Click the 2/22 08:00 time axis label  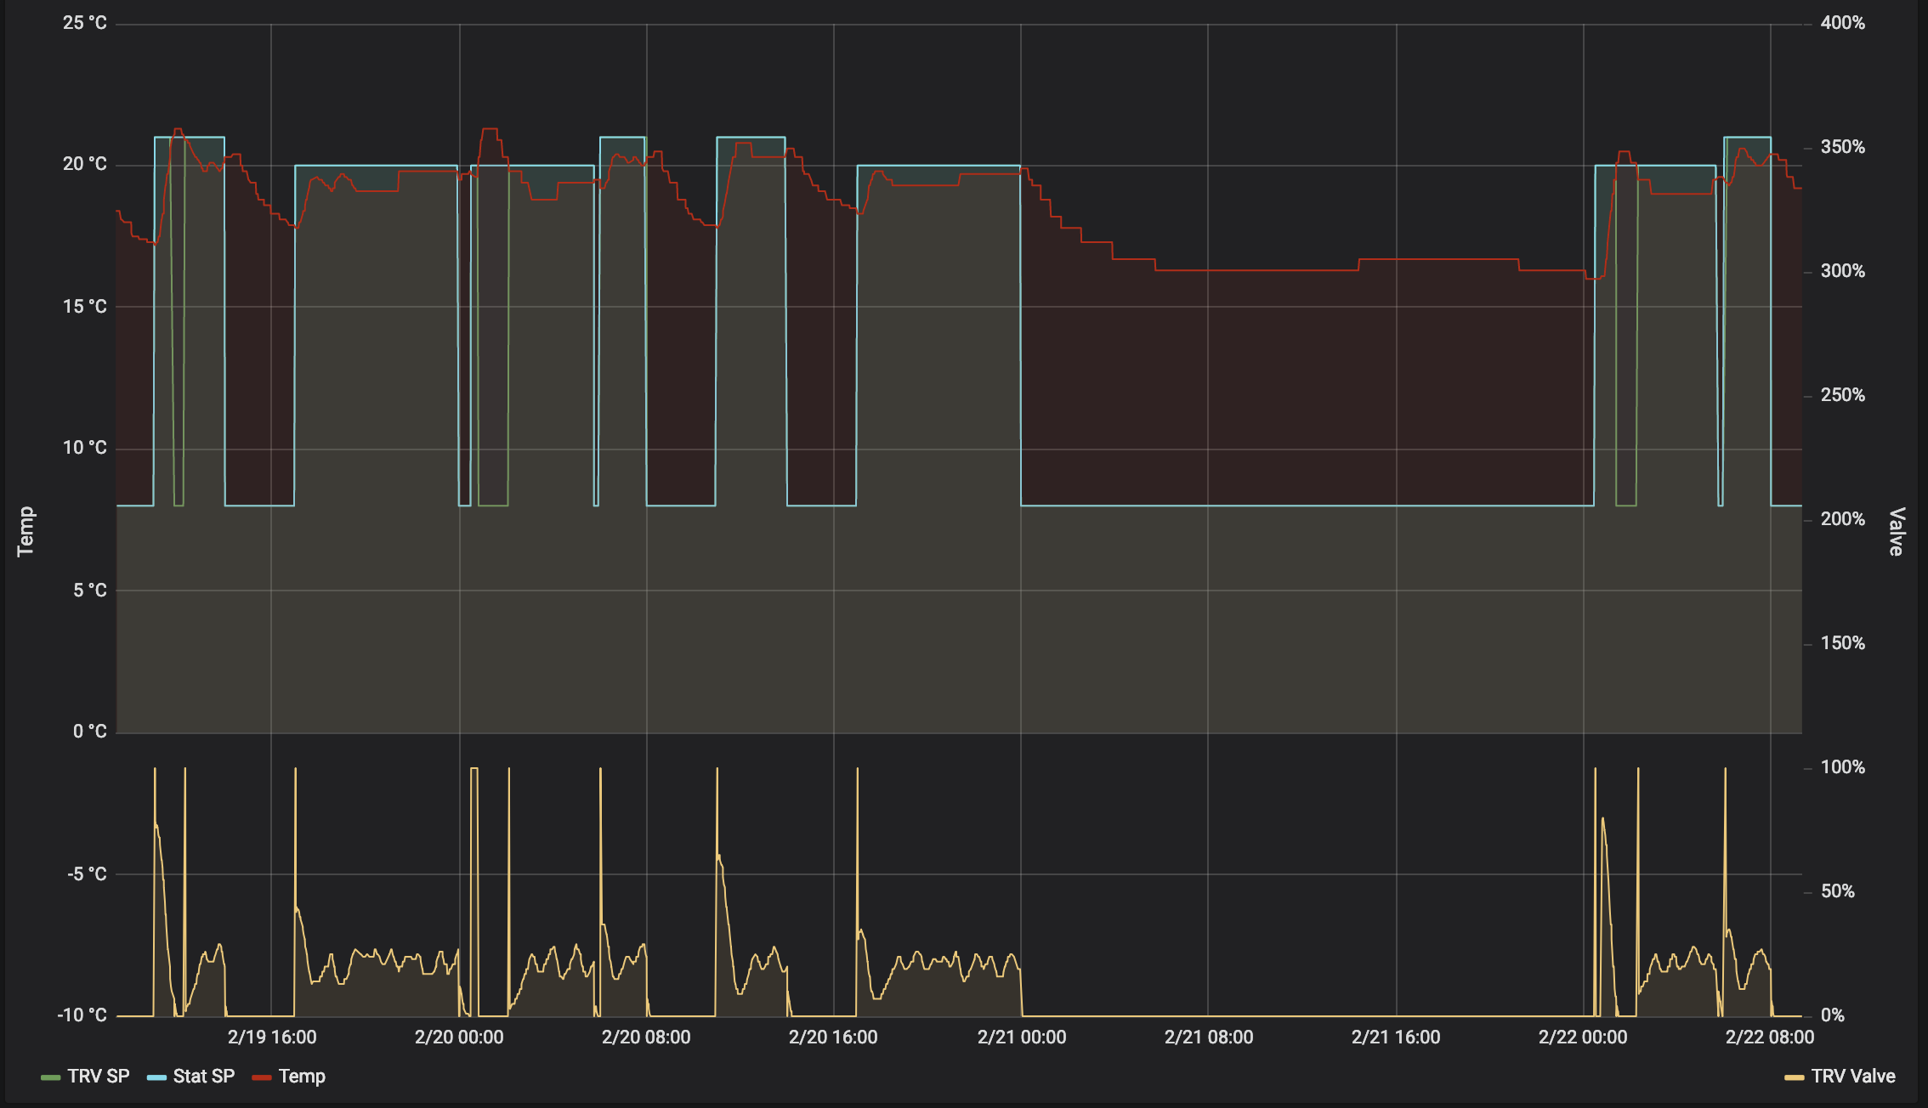pyautogui.click(x=1770, y=1037)
